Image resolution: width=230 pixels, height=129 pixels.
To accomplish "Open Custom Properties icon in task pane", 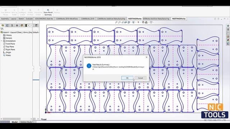I will click(228, 44).
